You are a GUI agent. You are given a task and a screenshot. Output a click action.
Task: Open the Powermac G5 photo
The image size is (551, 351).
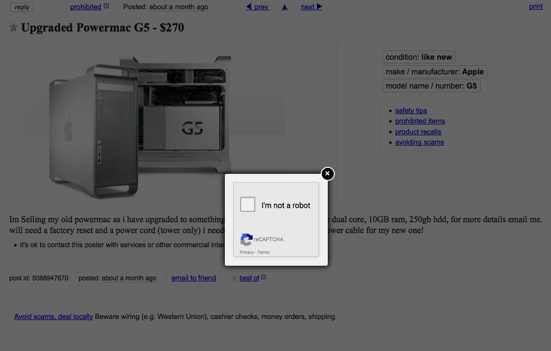173,123
